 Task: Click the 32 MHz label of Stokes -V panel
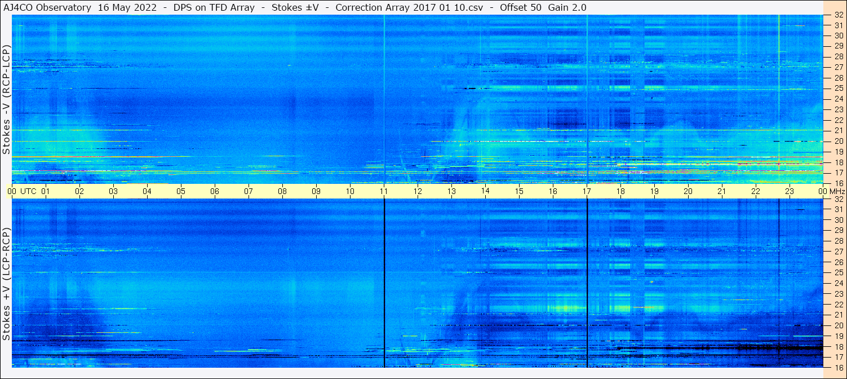(x=839, y=15)
